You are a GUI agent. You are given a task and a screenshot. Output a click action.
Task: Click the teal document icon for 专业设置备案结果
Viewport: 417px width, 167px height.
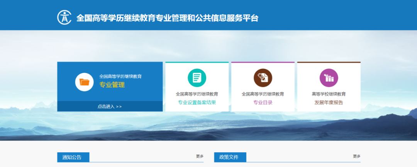(x=197, y=78)
